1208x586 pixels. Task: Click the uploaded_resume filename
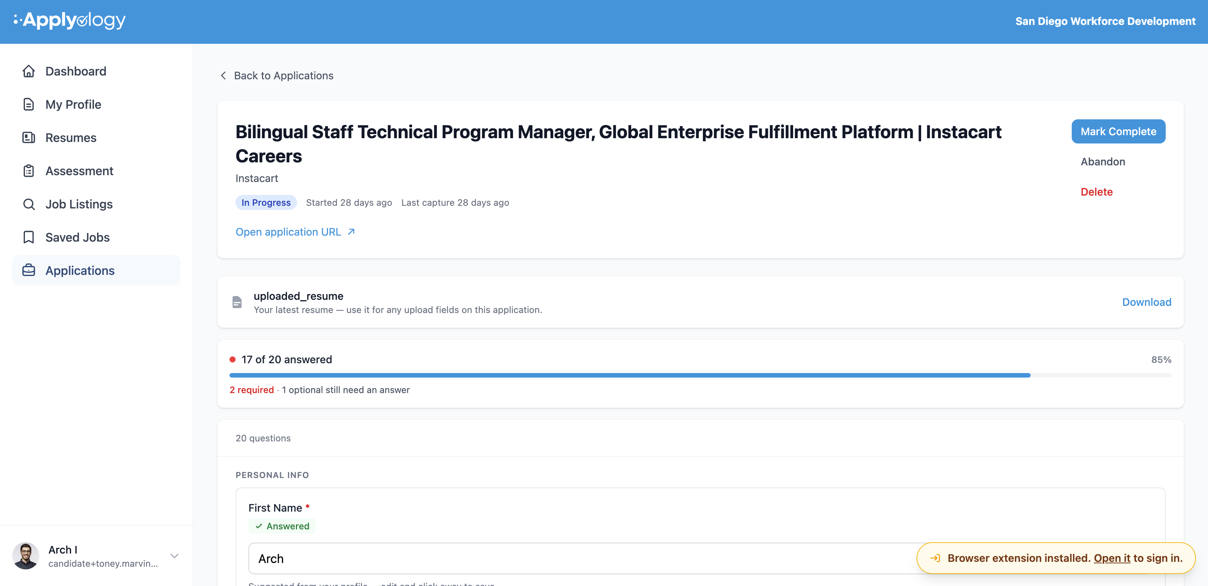click(x=298, y=296)
